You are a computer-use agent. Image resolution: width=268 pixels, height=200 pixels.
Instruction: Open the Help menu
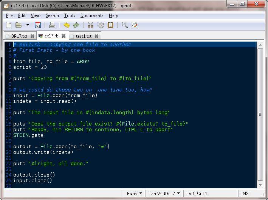[x=113, y=16]
